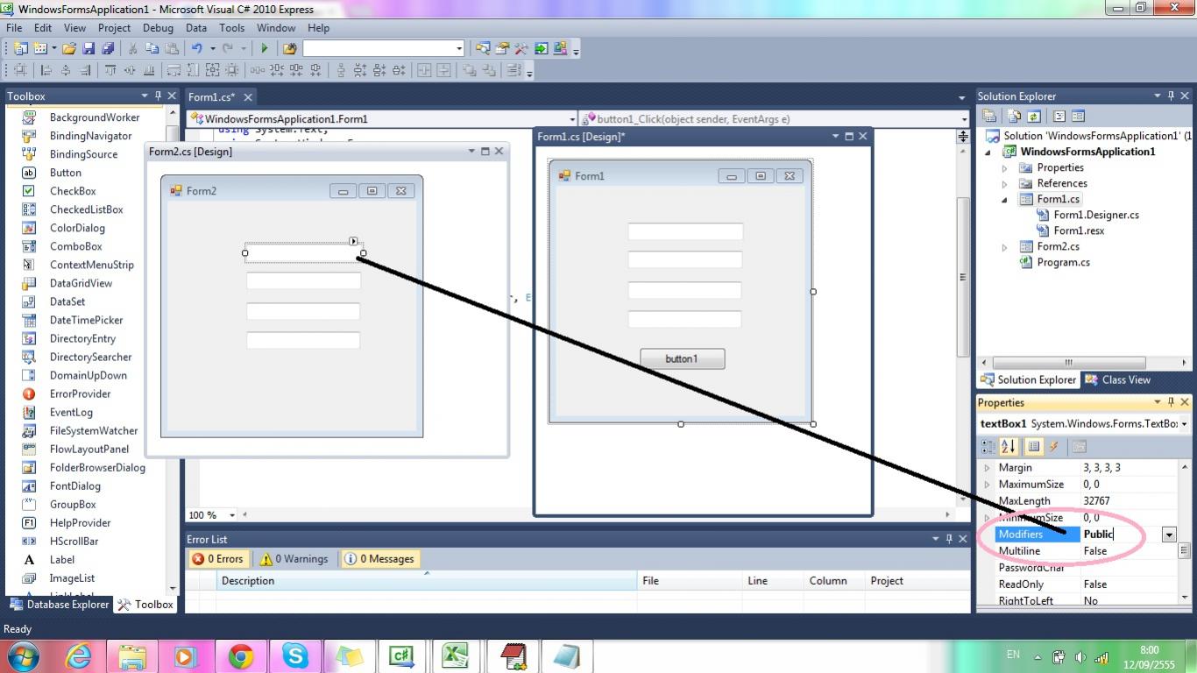Toggle Categorized view in Properties panel
Viewport: 1197px width, 673px height.
click(988, 447)
